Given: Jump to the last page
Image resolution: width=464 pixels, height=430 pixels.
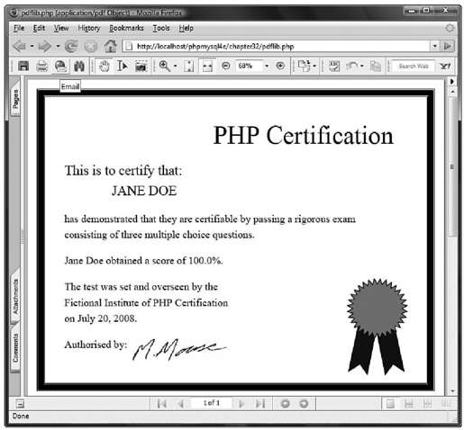Looking at the screenshot, I should pos(260,404).
